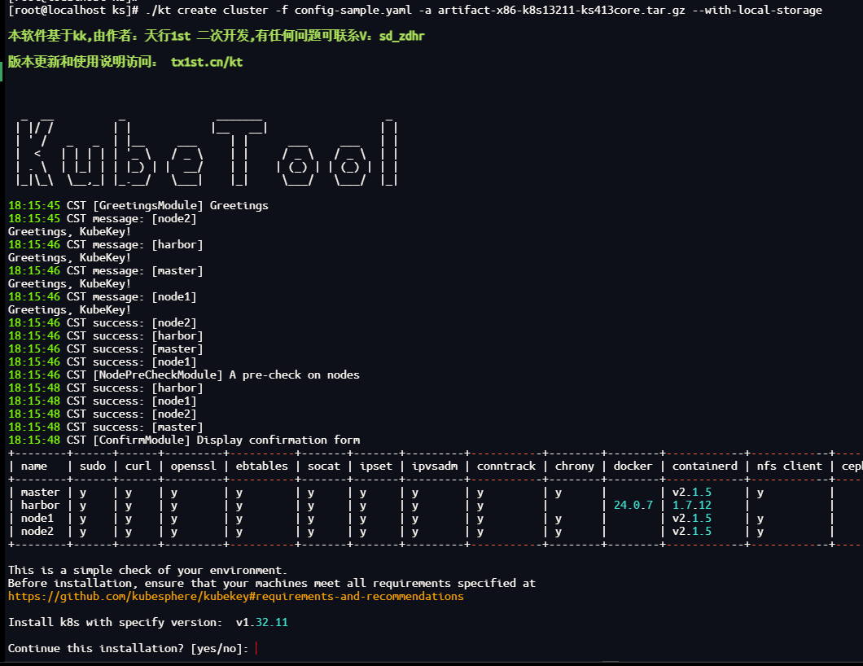Click 'message: [master]' log line

(106, 271)
